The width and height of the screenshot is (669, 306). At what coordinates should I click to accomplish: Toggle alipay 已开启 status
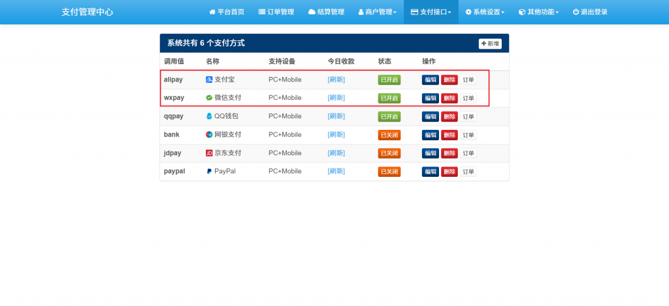(389, 80)
